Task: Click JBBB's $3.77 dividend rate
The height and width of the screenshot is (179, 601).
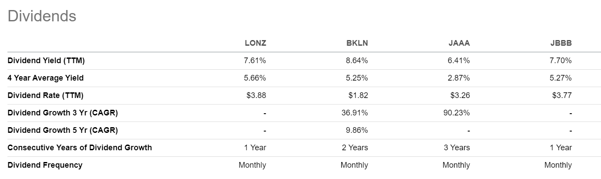Action: 562,95
